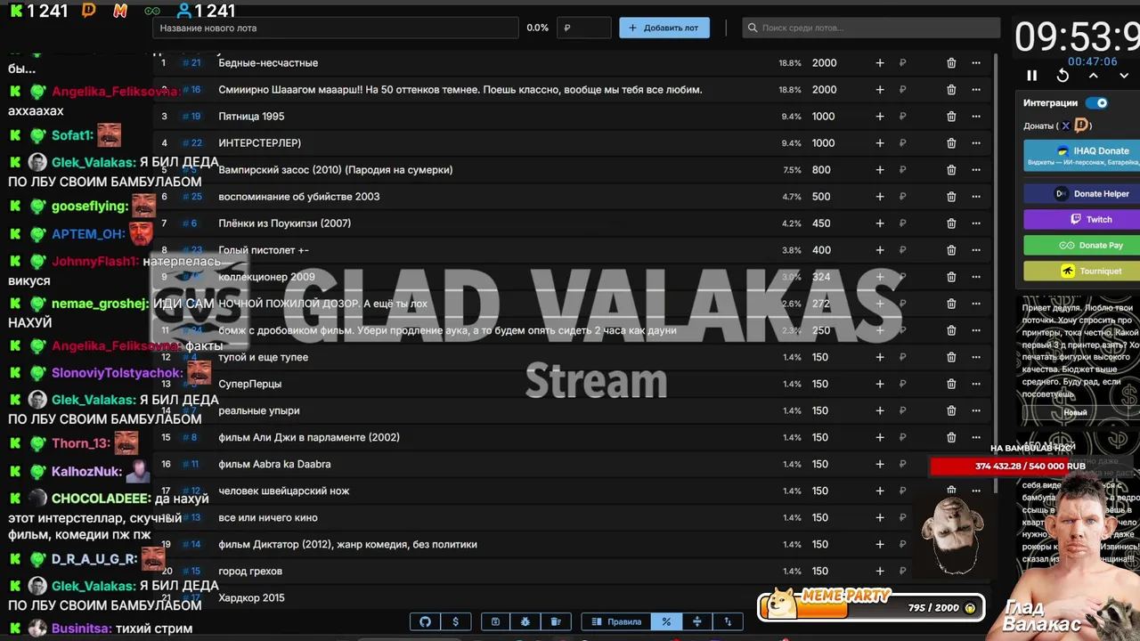
Task: Select the Хардкор 2015 lot name
Action: pyautogui.click(x=251, y=597)
